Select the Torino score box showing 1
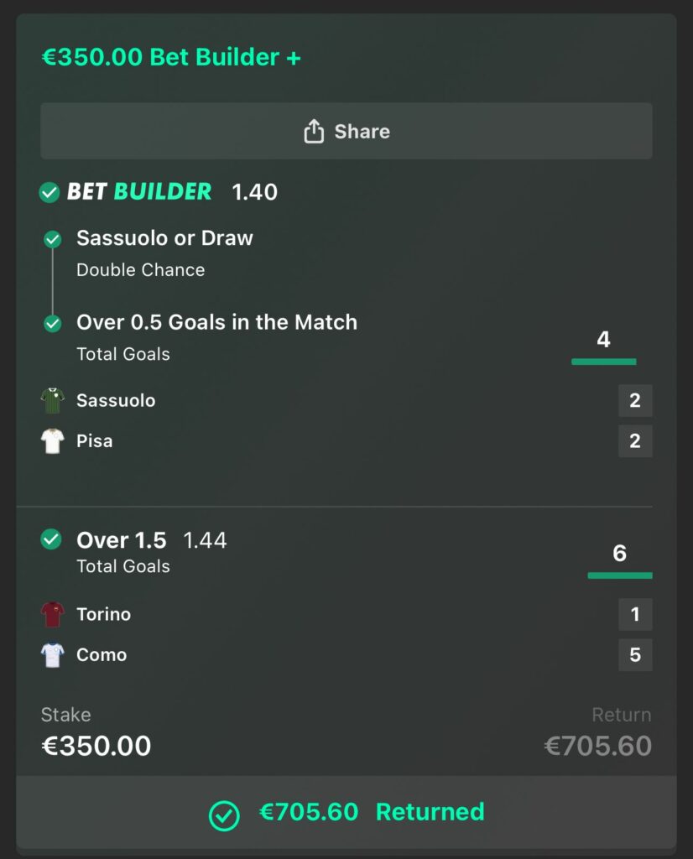693x859 pixels. (635, 614)
